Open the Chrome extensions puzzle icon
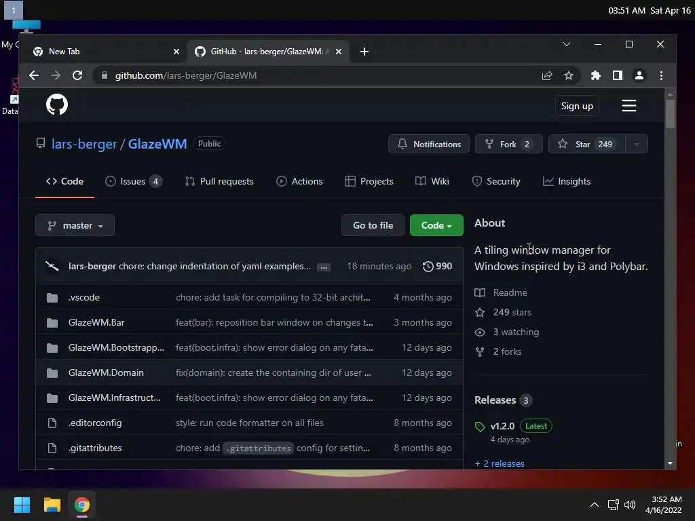 (x=595, y=76)
